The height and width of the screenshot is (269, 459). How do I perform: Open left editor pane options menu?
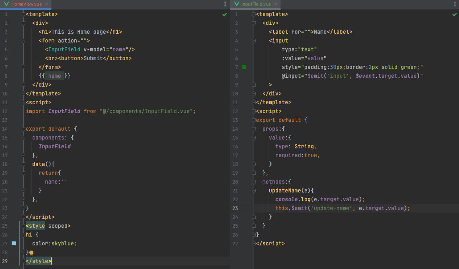coord(225,4)
